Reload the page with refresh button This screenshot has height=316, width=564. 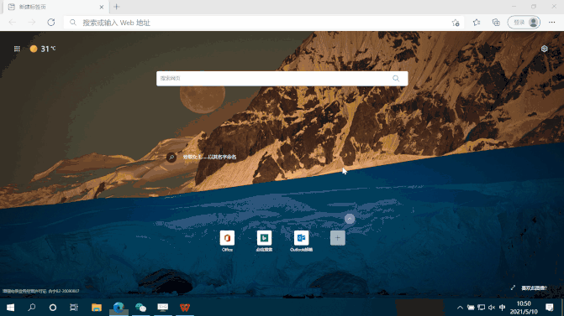coord(51,23)
